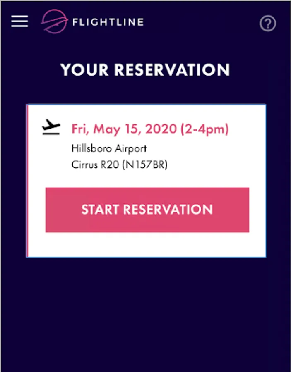Click the word START inside pink button
Screen dimensions: 291x372
tap(100, 210)
